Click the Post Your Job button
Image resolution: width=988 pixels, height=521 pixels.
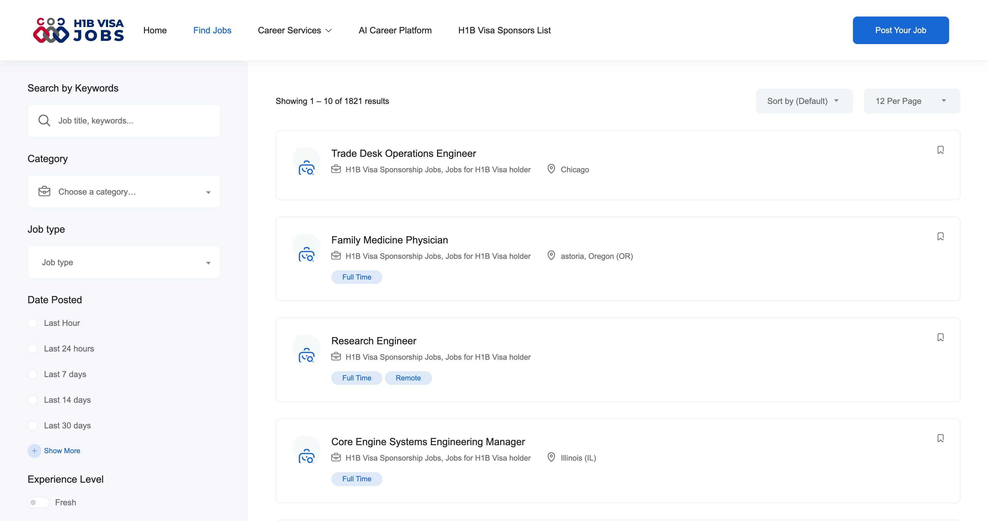[900, 30]
